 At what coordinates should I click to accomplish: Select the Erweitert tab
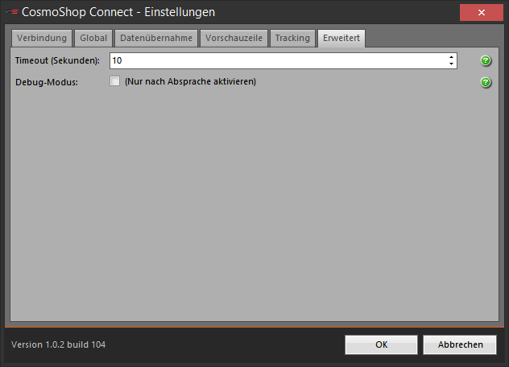click(341, 38)
